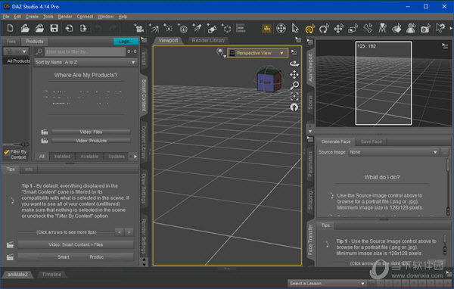Viewport: 454px width, 289px height.
Task: Click the viewport orbit control icon
Action: tap(294, 64)
